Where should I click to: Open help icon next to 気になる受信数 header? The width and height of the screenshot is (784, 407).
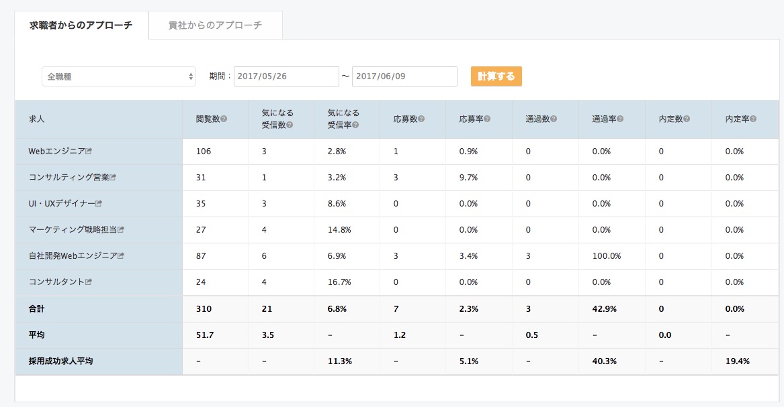tap(290, 125)
